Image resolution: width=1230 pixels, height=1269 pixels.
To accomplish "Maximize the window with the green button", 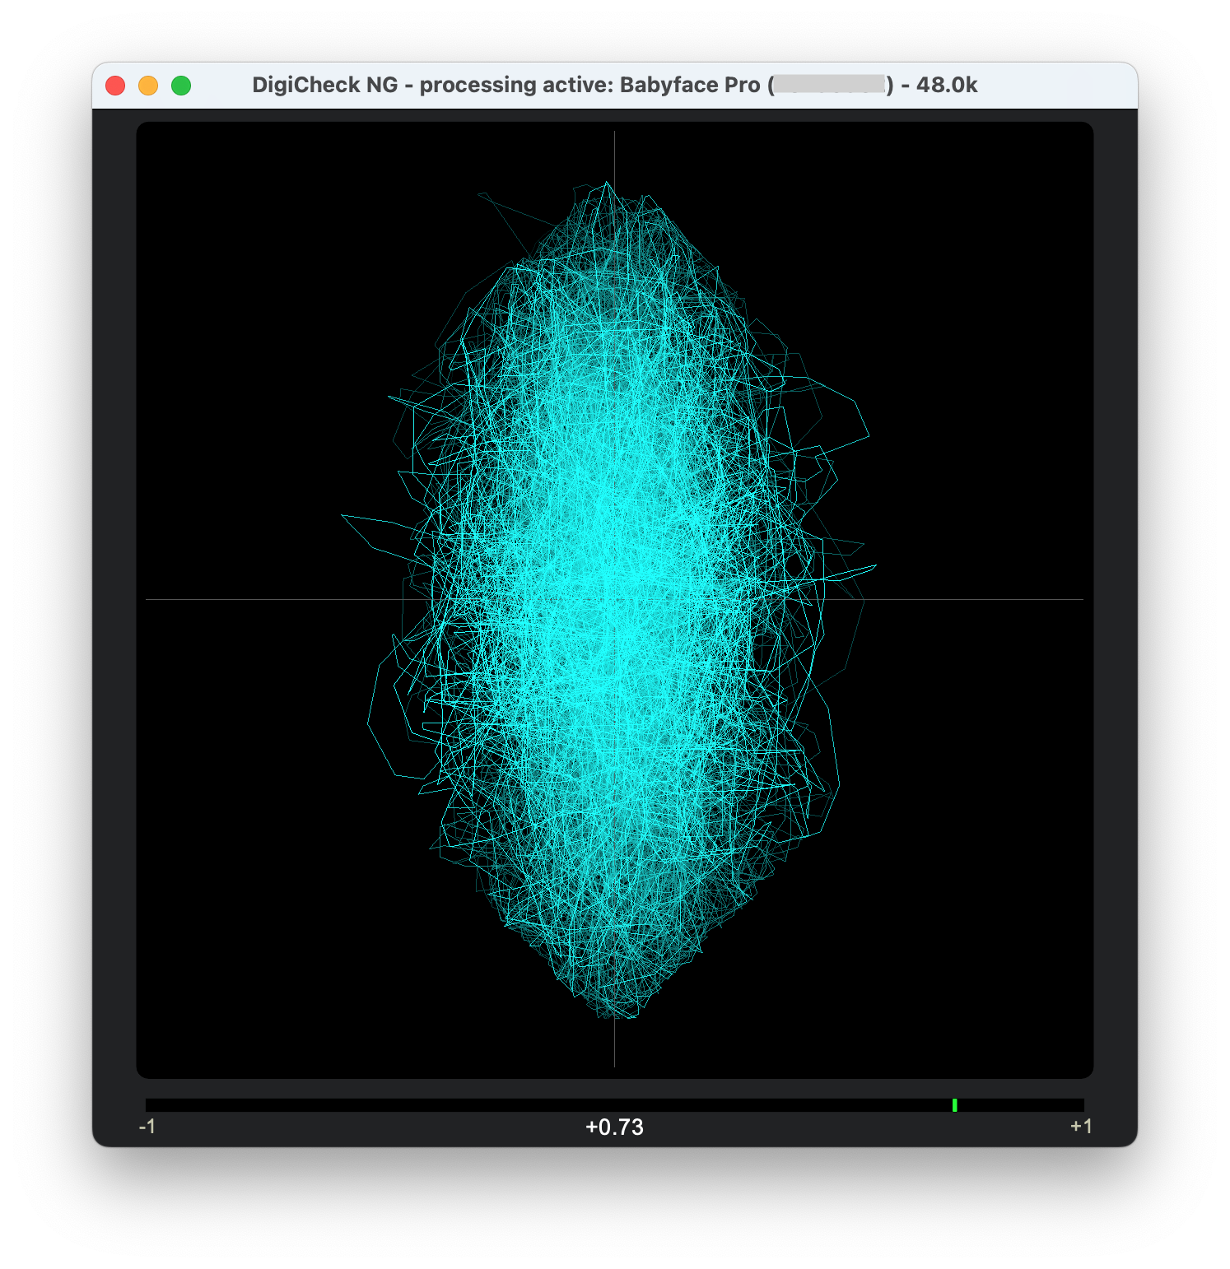I will tap(181, 86).
